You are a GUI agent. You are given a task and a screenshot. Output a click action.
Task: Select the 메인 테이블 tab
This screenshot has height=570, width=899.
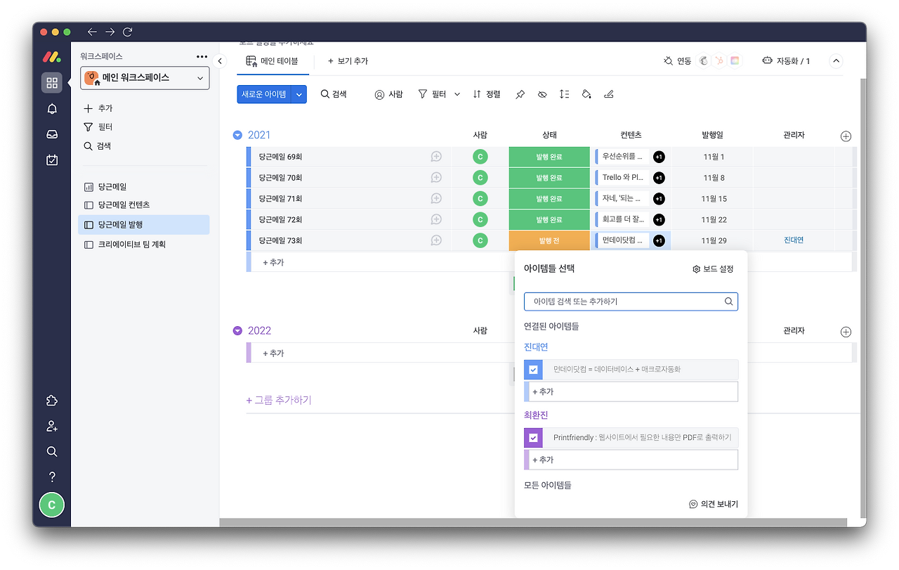(272, 61)
